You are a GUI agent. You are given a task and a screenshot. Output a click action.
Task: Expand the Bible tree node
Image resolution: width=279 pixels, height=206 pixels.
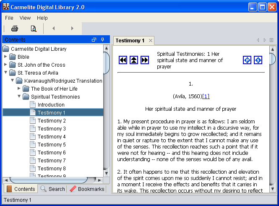pyautogui.click(x=5, y=57)
